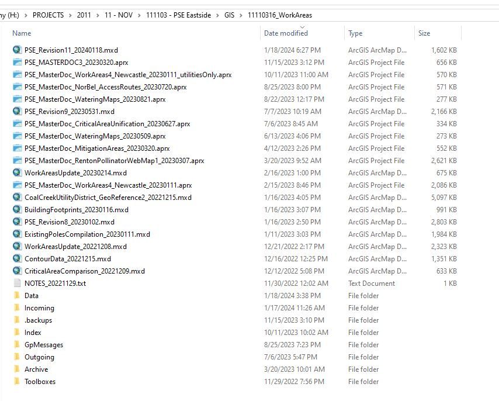Sort files by the Size column header

click(424, 33)
